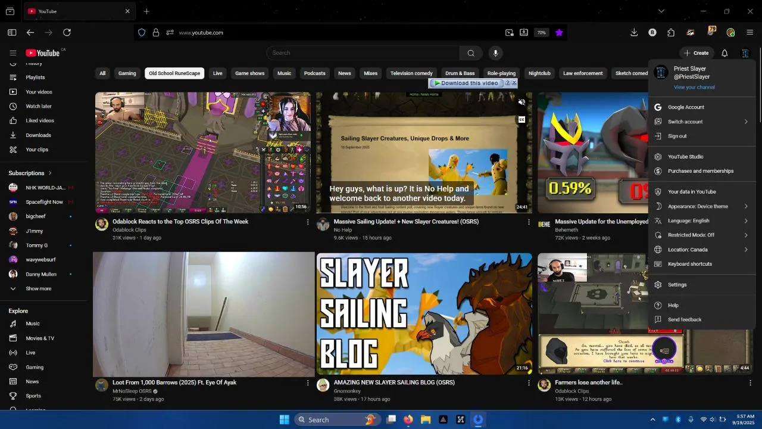The width and height of the screenshot is (762, 429).
Task: Open Google Account menu entry
Action: [x=701, y=107]
